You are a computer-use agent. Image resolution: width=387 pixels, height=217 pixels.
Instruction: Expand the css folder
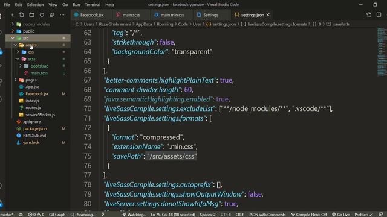(31, 52)
